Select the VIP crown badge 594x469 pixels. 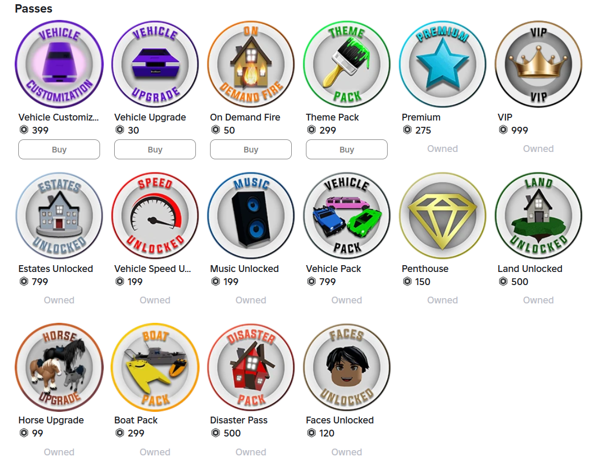pos(538,64)
